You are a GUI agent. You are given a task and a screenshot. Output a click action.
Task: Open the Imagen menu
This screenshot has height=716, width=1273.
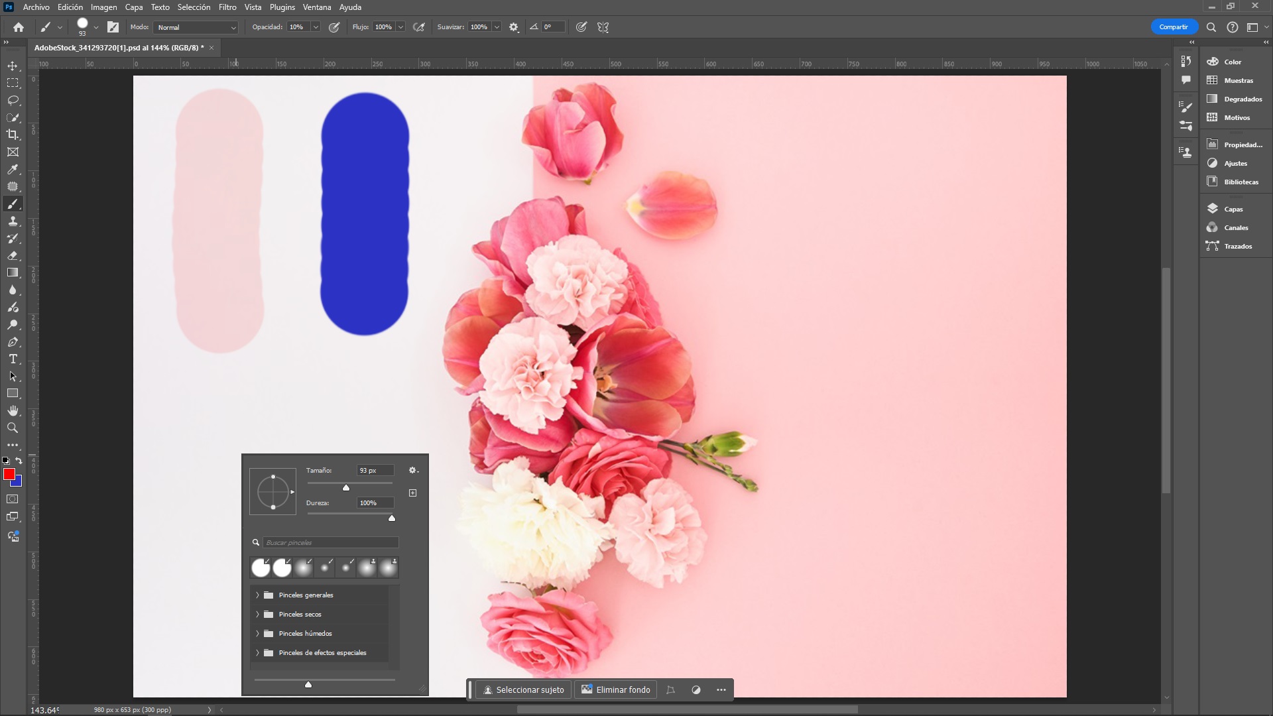[x=103, y=7]
